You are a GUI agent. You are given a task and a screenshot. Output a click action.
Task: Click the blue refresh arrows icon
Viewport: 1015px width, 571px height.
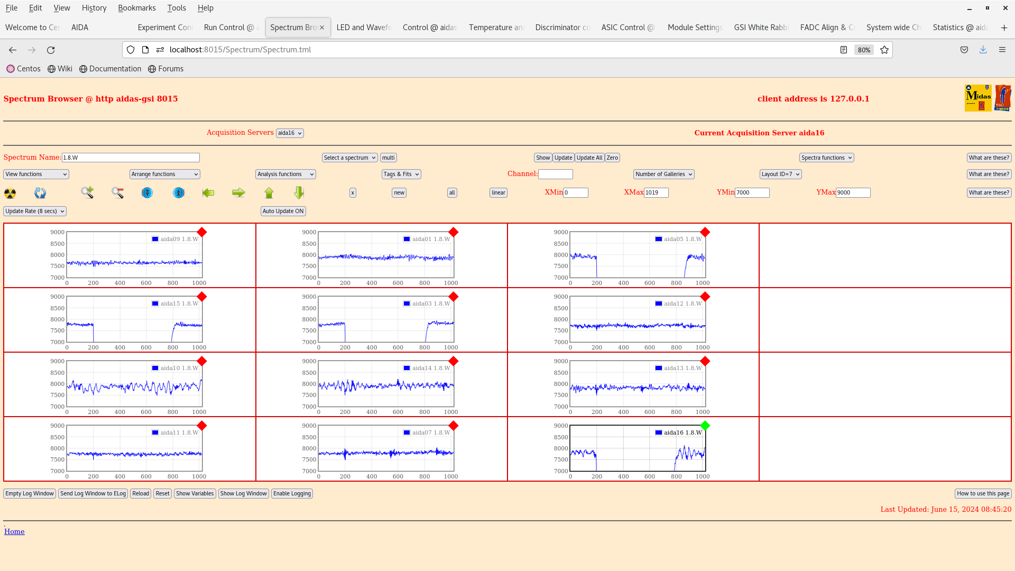[x=40, y=193]
